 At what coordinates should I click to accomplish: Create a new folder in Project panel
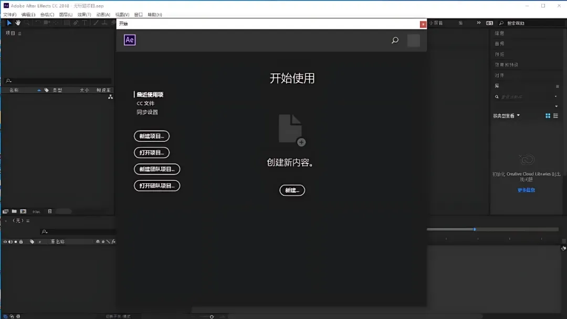pyautogui.click(x=14, y=212)
